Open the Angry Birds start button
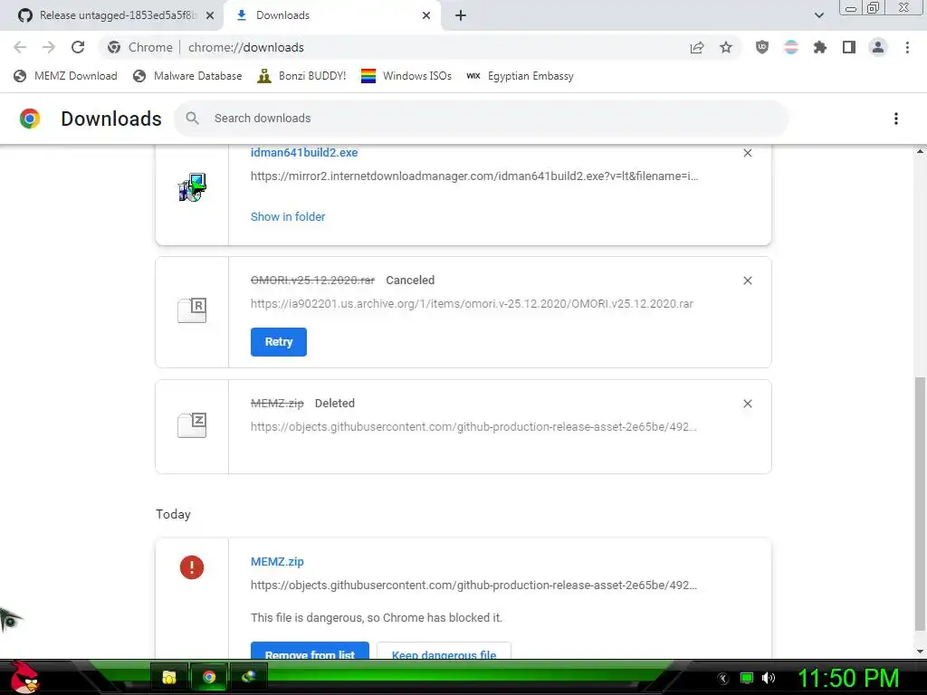This screenshot has width=927, height=695. click(24, 677)
